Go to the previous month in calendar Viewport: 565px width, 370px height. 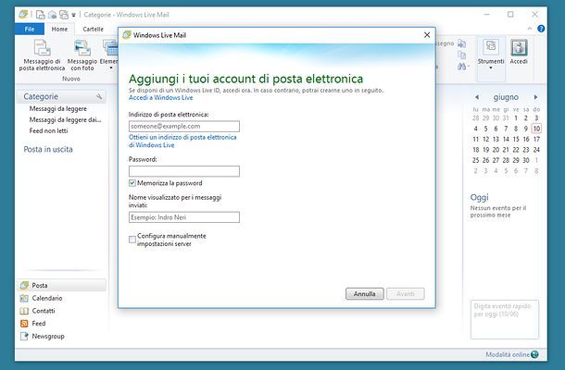[x=477, y=97]
